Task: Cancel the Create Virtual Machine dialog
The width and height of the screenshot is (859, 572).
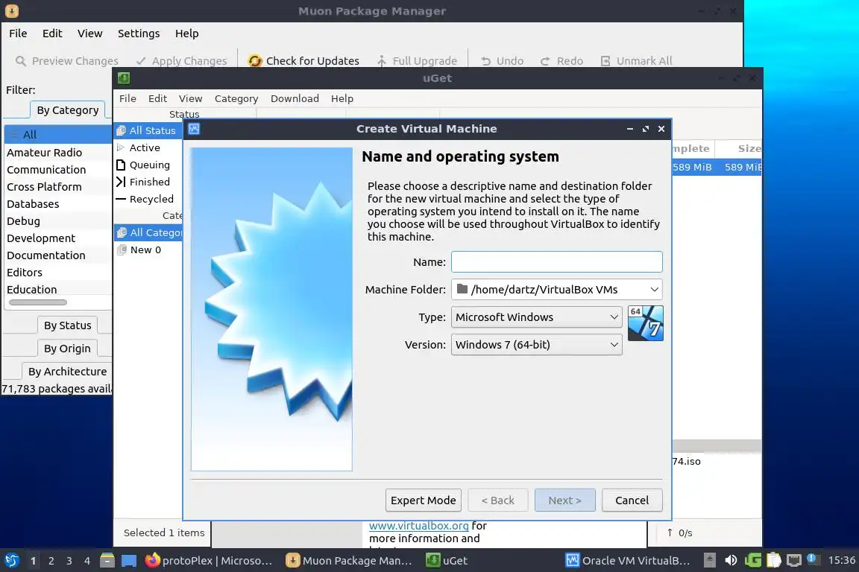Action: [632, 500]
